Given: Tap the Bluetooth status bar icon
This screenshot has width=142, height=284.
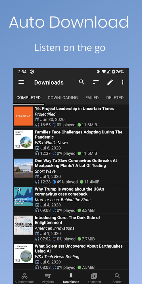Looking at the screenshot, I should tap(98, 72).
